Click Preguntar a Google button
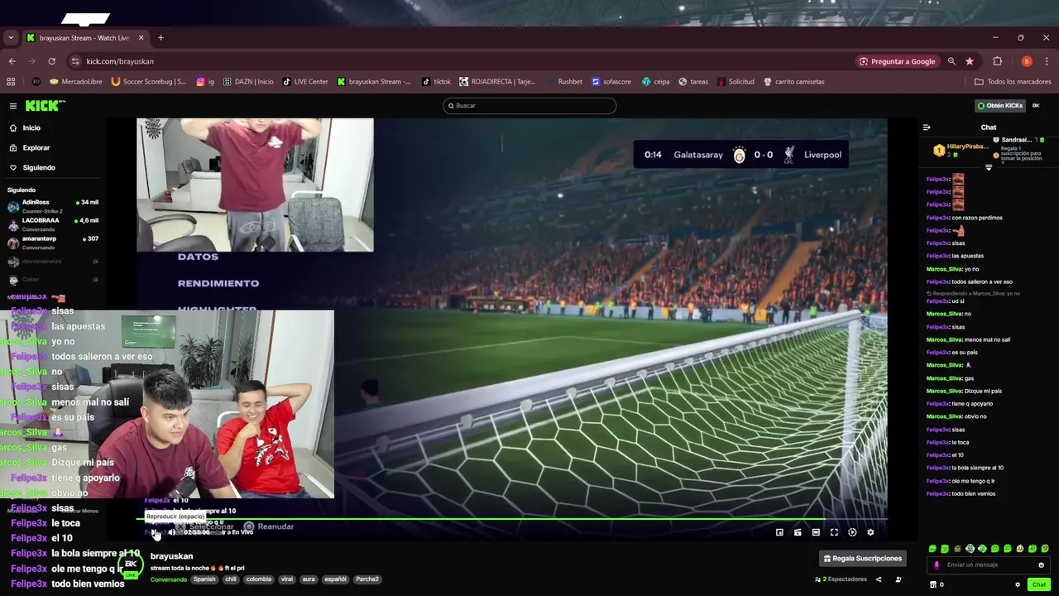 tap(897, 61)
